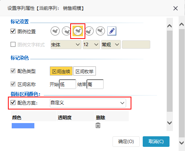This screenshot has height=151, width=185.
Task: Click the 取消(C) button
Action: pyautogui.click(x=156, y=142)
